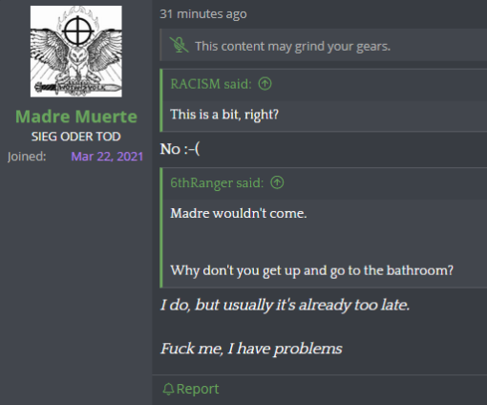Click the bell icon next to Report

coord(168,389)
